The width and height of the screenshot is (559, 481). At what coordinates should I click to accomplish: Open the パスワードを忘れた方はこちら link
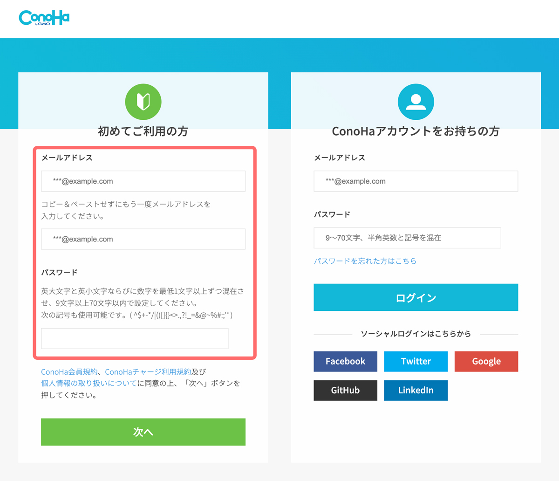pyautogui.click(x=365, y=261)
